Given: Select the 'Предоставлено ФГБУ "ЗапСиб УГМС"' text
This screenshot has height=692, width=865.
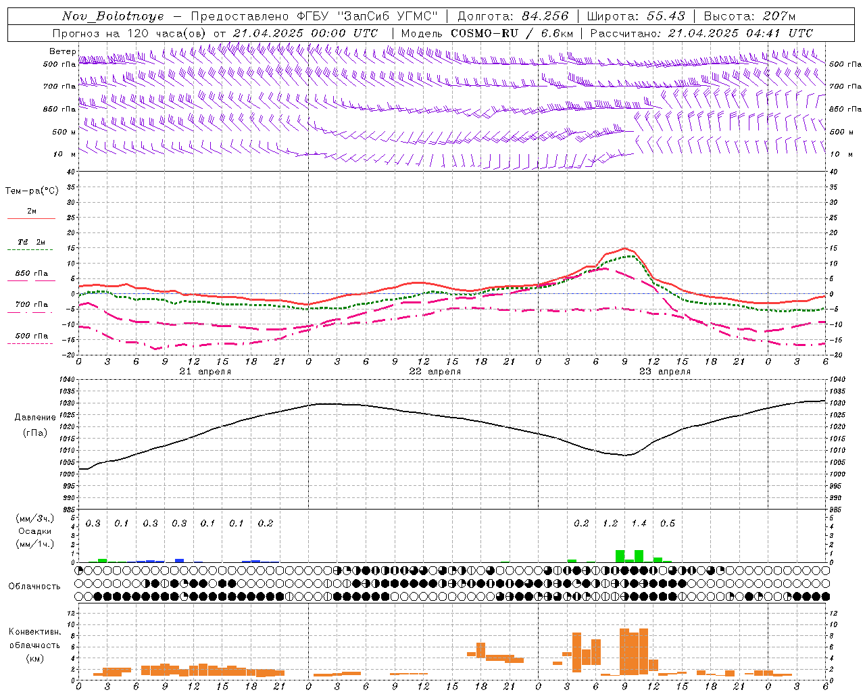Looking at the screenshot, I should 314,16.
